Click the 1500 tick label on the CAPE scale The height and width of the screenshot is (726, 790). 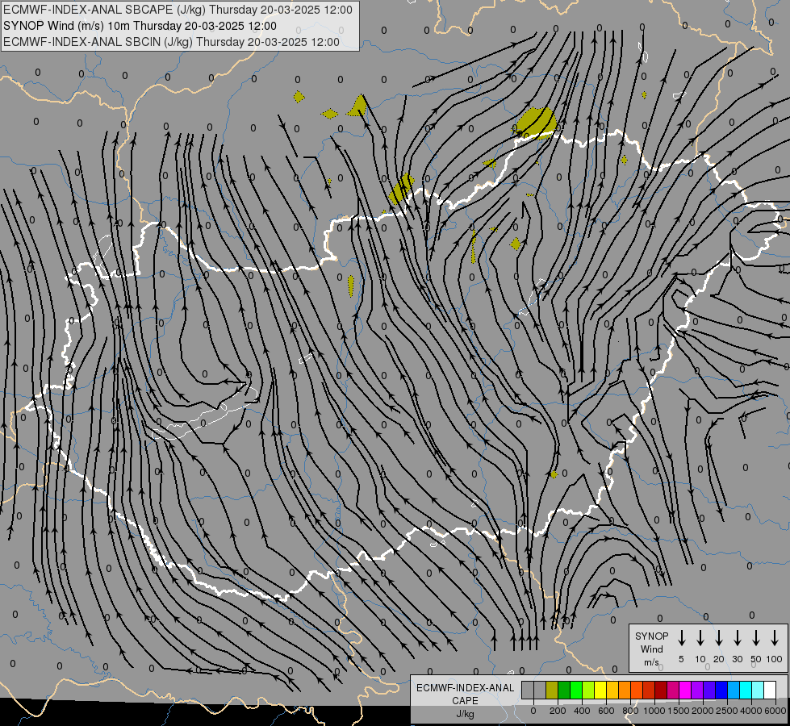coord(678,711)
